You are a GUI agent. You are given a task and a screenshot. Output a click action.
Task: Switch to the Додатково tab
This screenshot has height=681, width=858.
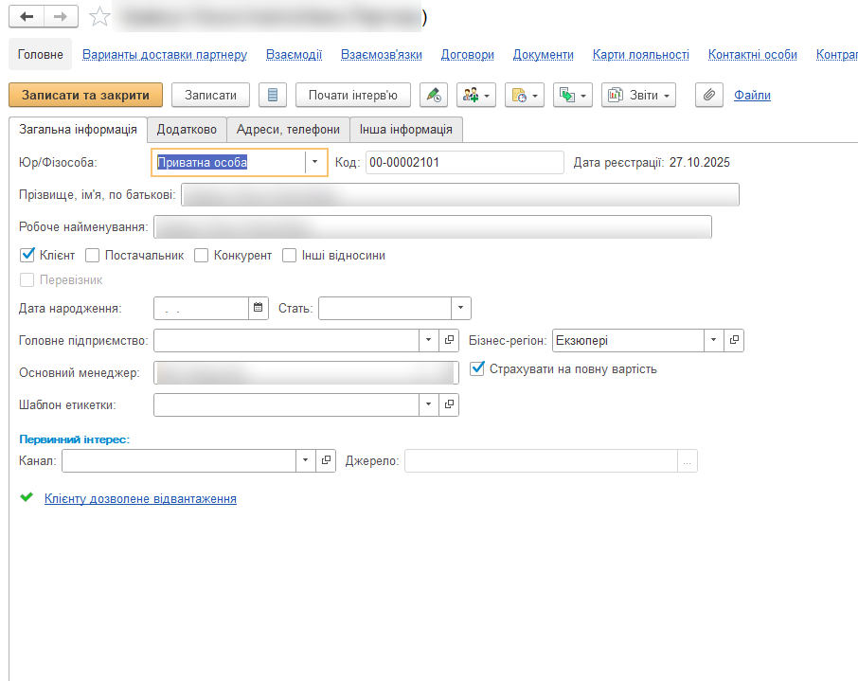187,130
